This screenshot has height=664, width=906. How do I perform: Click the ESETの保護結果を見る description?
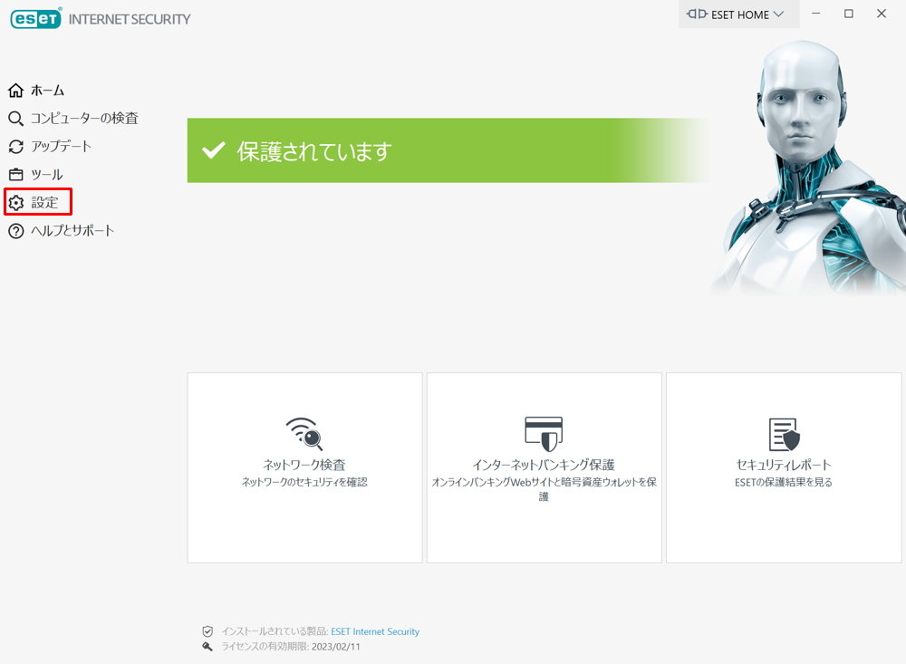click(784, 482)
